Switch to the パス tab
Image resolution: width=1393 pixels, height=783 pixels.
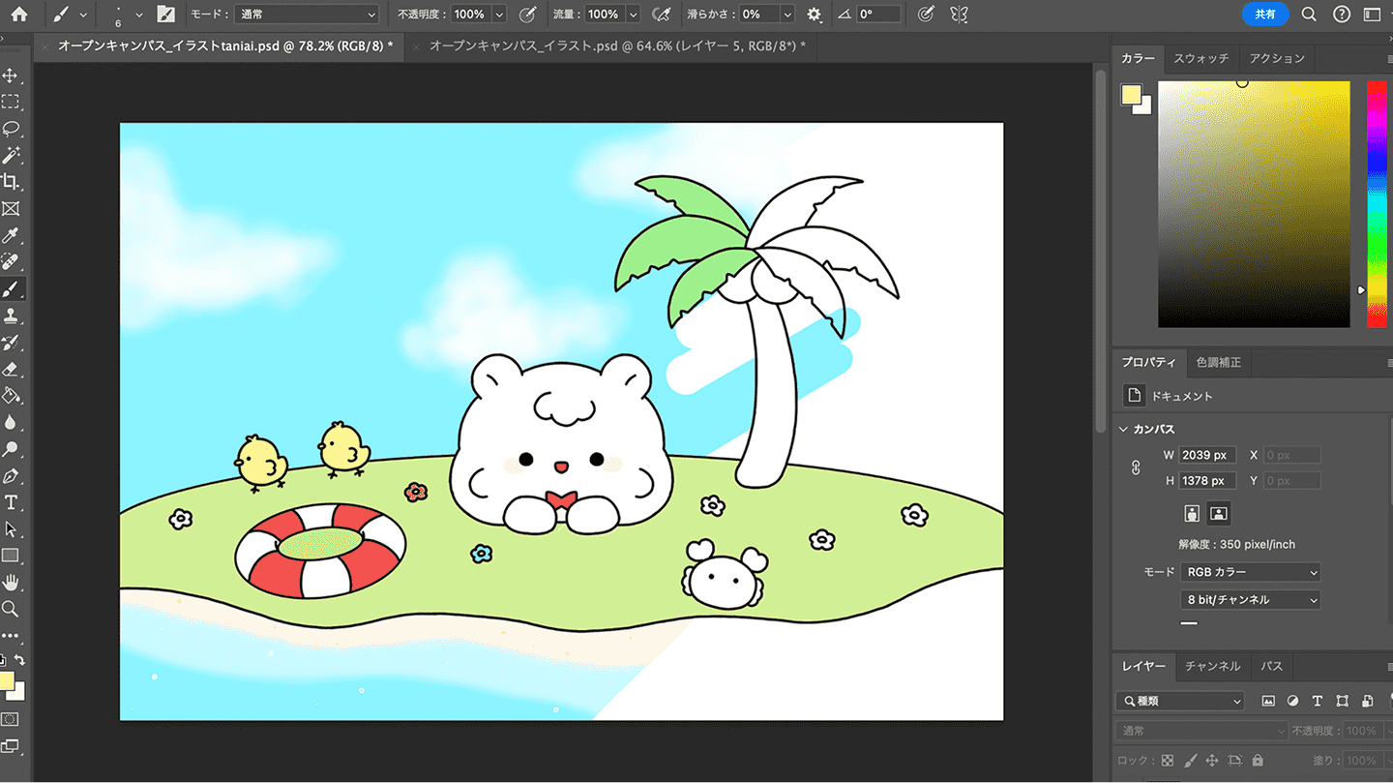tap(1271, 666)
